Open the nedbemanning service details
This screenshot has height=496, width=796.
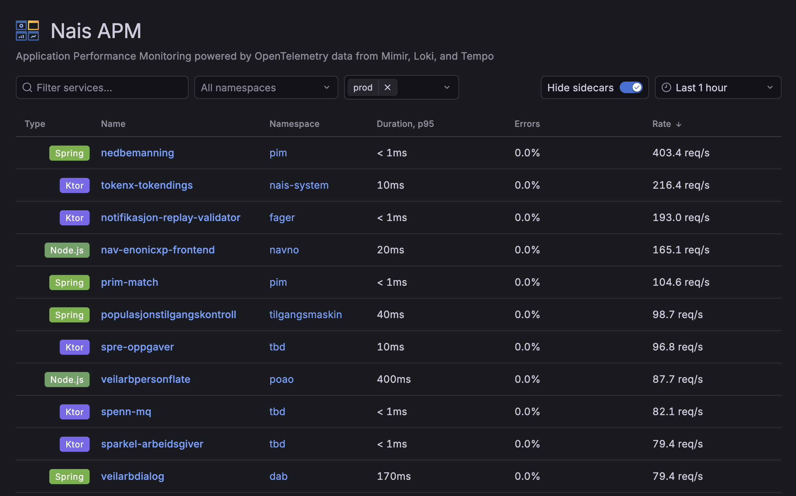click(x=137, y=153)
